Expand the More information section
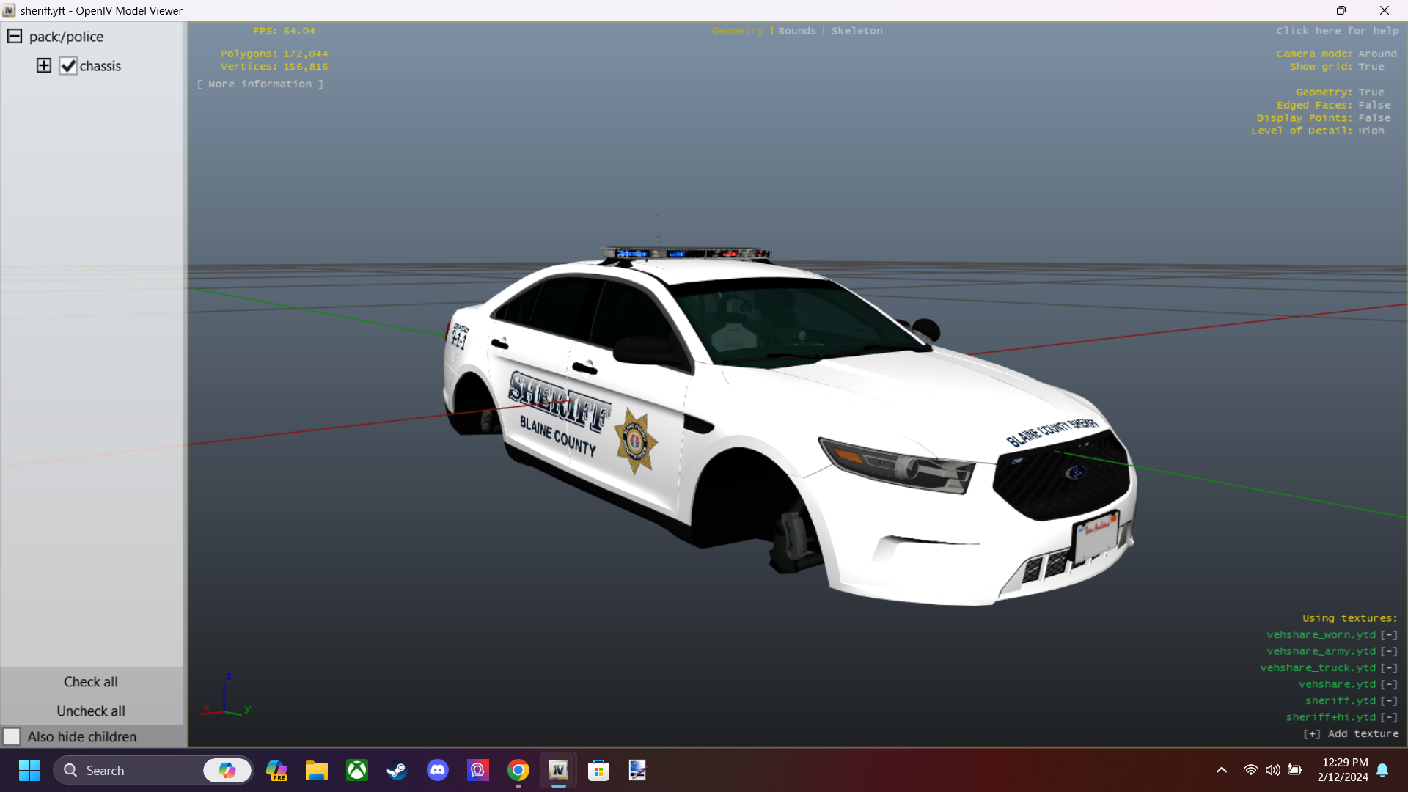 [260, 84]
